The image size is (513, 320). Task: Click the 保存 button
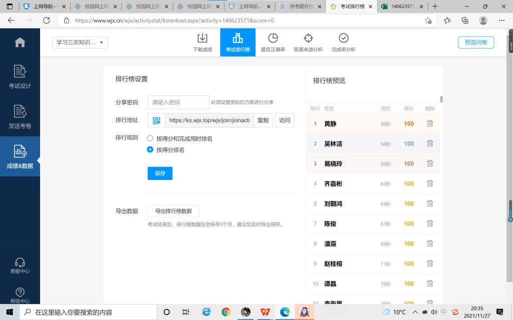[x=160, y=173]
